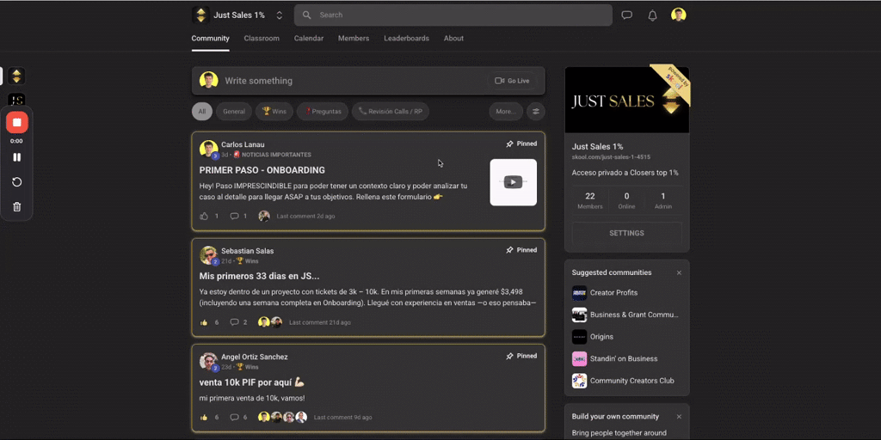This screenshot has height=440, width=881.
Task: Delete the recording with trash icon
Action: click(17, 206)
